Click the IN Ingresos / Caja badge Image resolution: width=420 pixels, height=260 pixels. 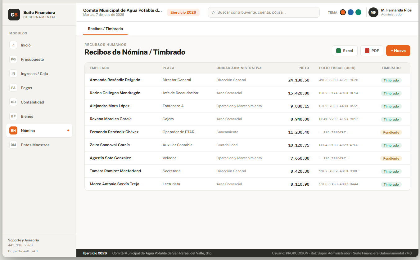coord(13,73)
